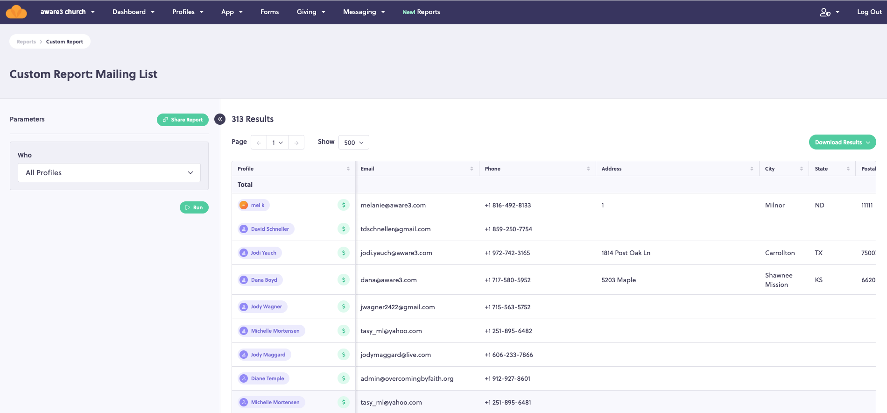
Task: Collapse the parameters panel with double-chevron icon
Action: tap(220, 119)
